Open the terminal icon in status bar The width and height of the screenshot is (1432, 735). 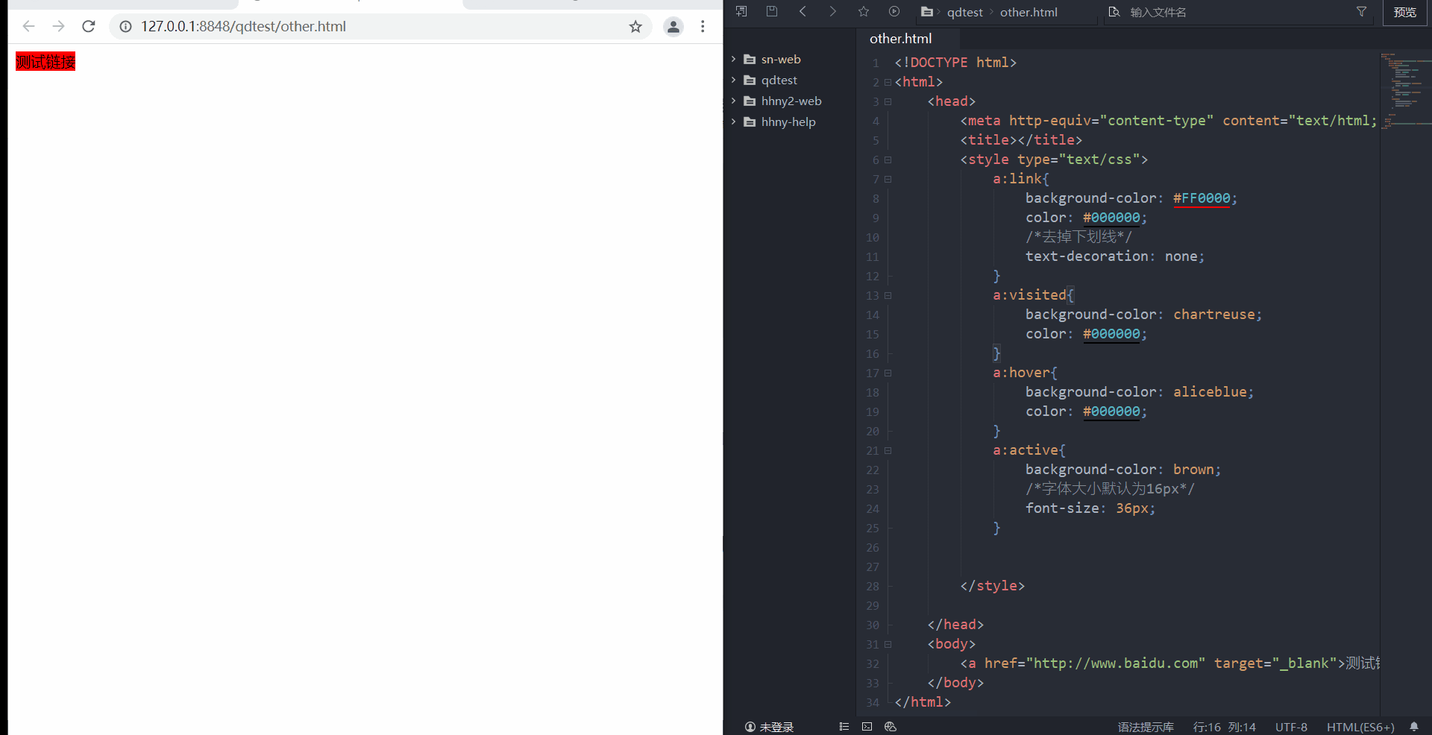(867, 727)
